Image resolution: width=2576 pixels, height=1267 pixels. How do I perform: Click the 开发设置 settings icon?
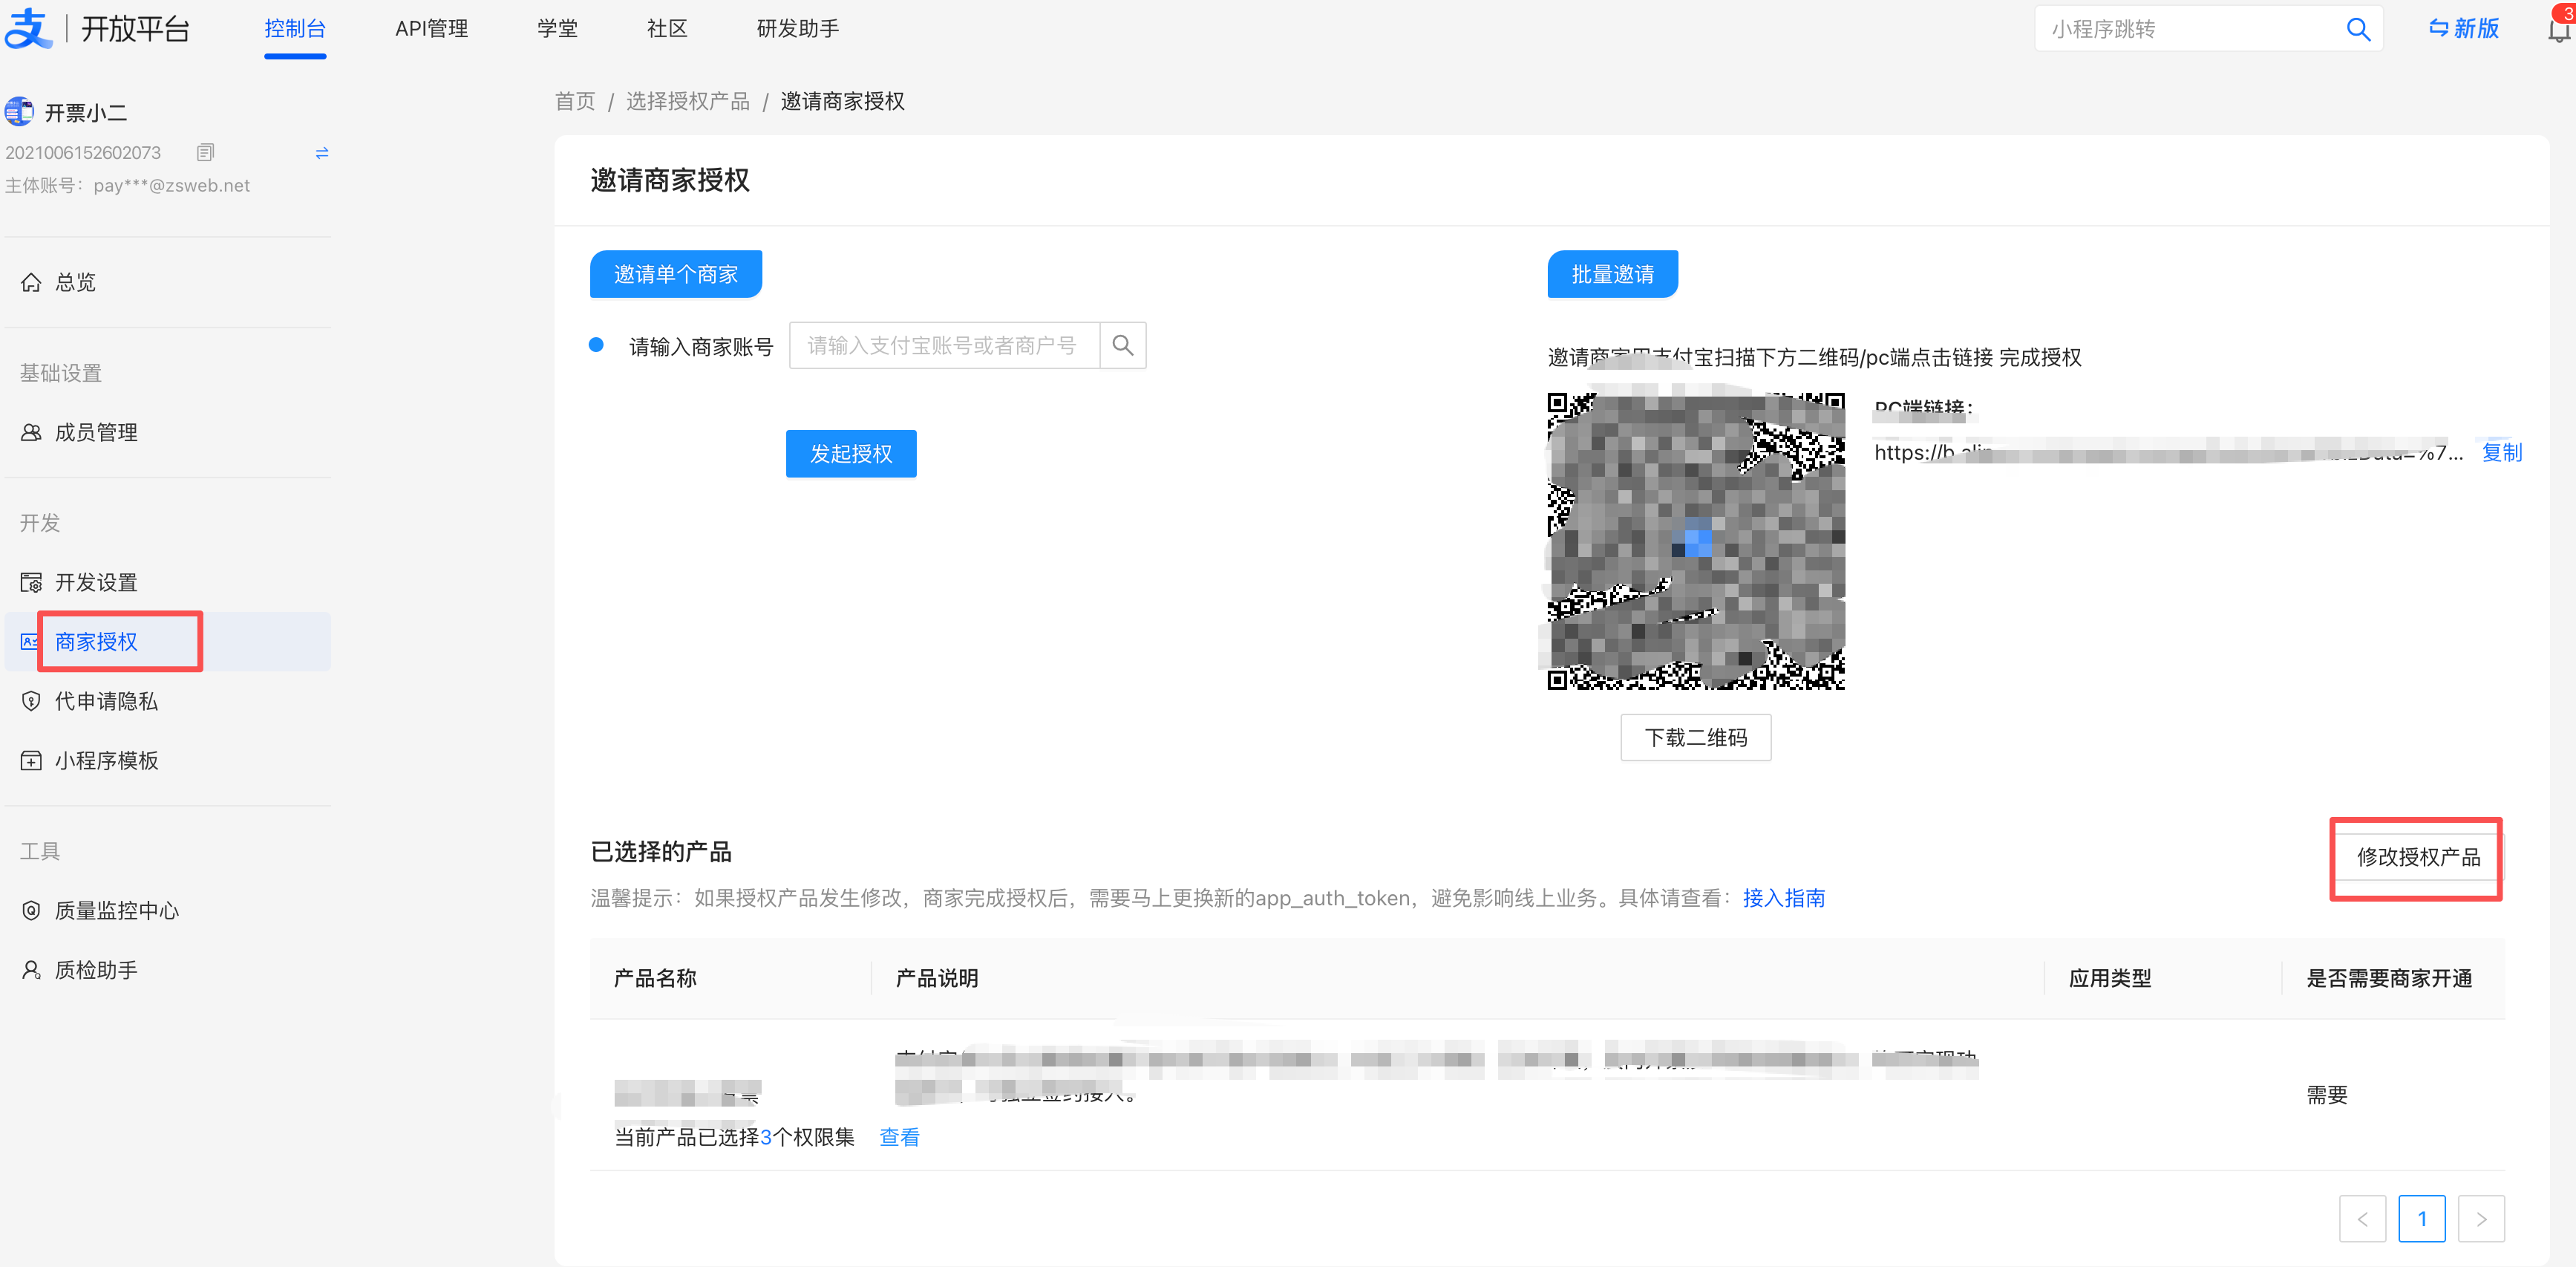31,582
